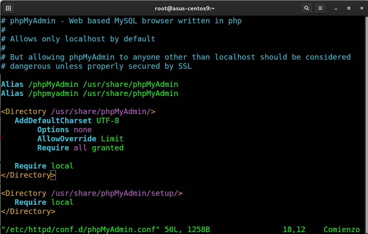The height and width of the screenshot is (234, 368).
Task: Click the 'Limit' value after AllowOverride
Action: point(112,139)
